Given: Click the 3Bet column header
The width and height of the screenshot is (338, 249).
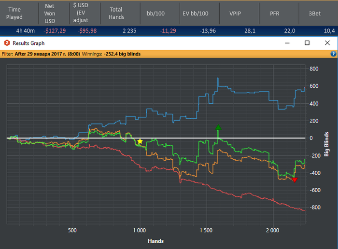Looking at the screenshot, I should (x=319, y=14).
